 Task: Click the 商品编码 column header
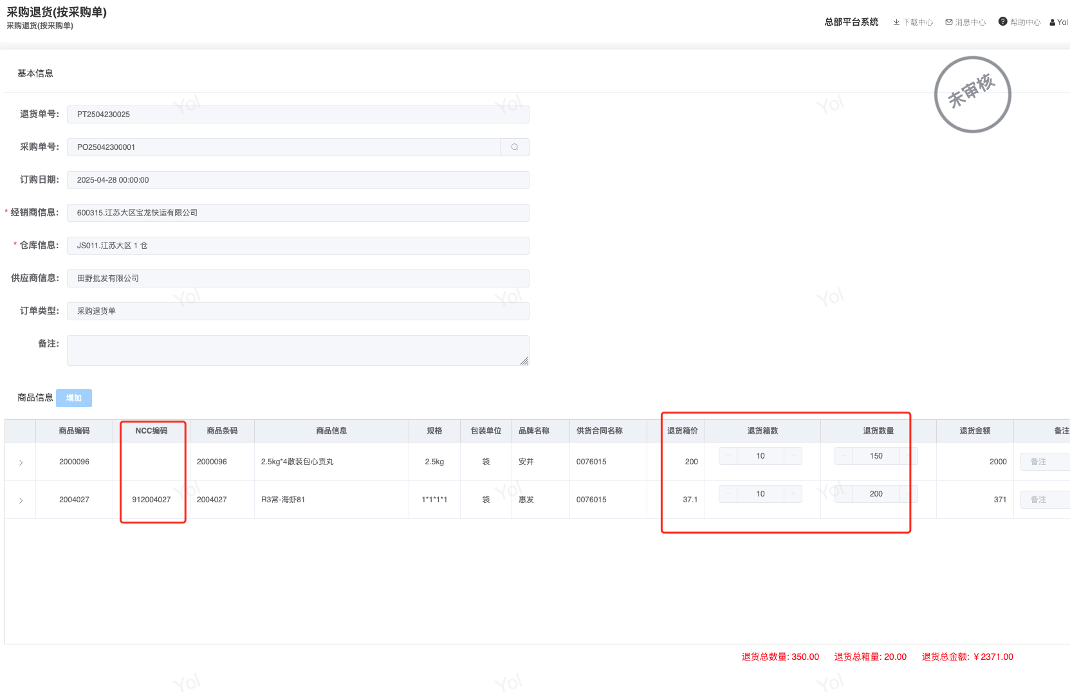(74, 431)
